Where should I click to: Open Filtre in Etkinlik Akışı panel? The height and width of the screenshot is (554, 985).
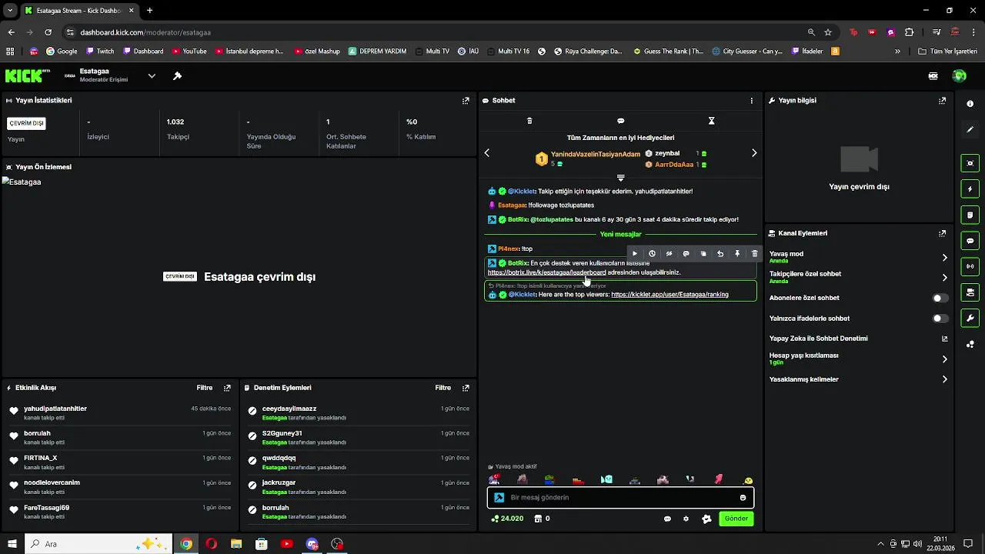point(204,388)
